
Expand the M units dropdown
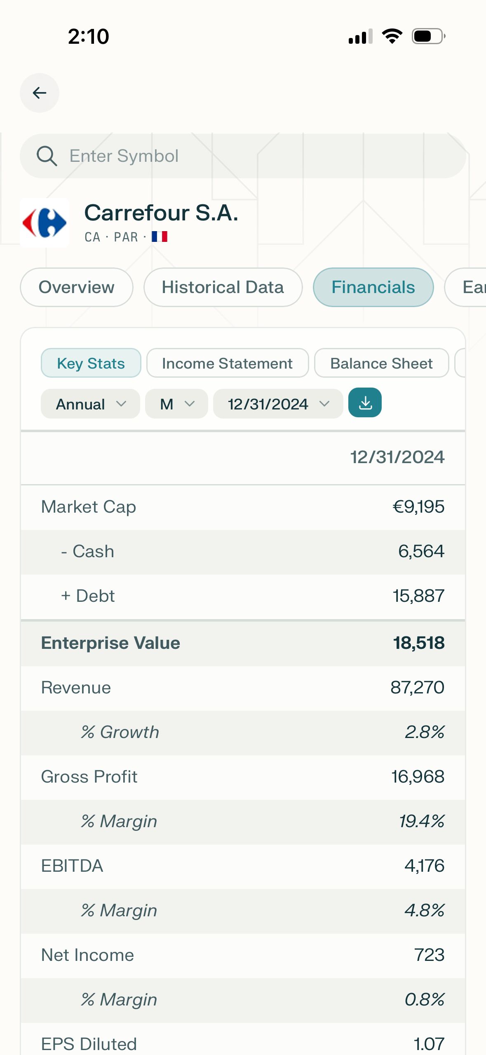(176, 404)
